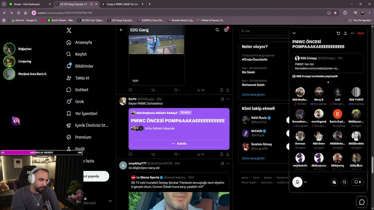The image size is (374, 210).
Task: Open Keşfet explore page
Action: [77, 54]
